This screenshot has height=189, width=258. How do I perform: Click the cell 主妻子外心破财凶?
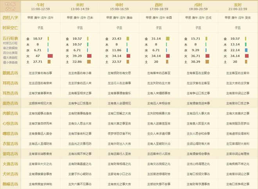(x=80, y=174)
